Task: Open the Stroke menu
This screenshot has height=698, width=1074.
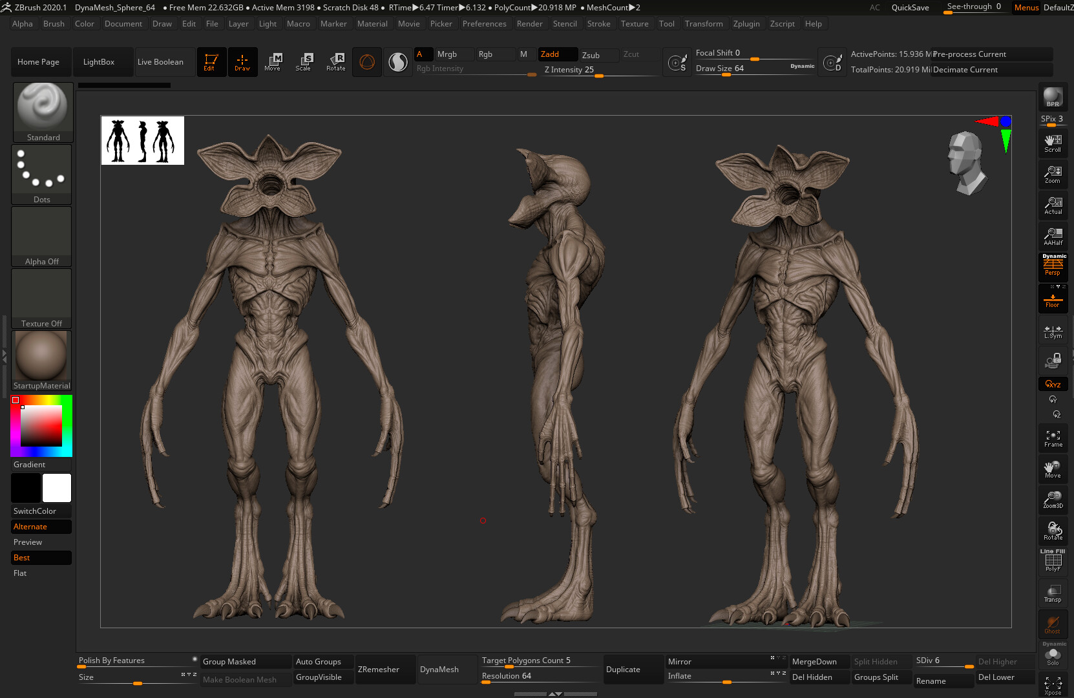Action: click(598, 24)
